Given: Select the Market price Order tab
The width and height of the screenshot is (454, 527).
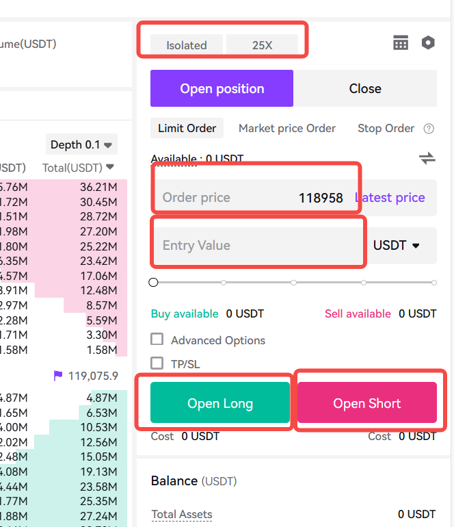Looking at the screenshot, I should [287, 128].
